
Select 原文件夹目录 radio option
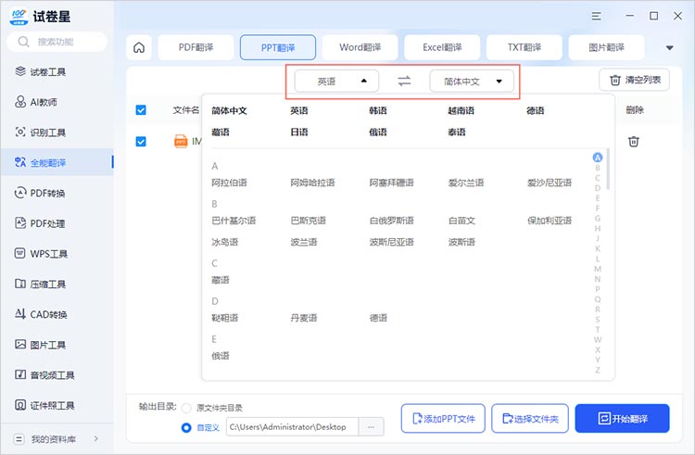[187, 408]
